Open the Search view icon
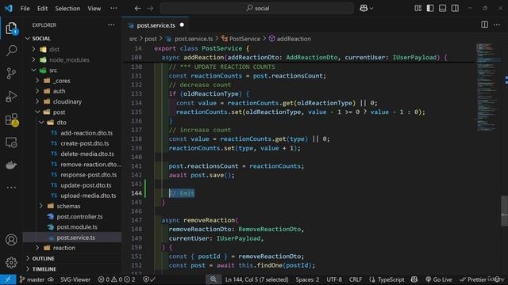The image size is (508, 285). click(11, 51)
